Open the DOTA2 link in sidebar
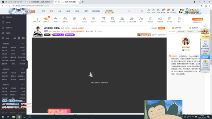212x119 pixels. pyautogui.click(x=23, y=47)
